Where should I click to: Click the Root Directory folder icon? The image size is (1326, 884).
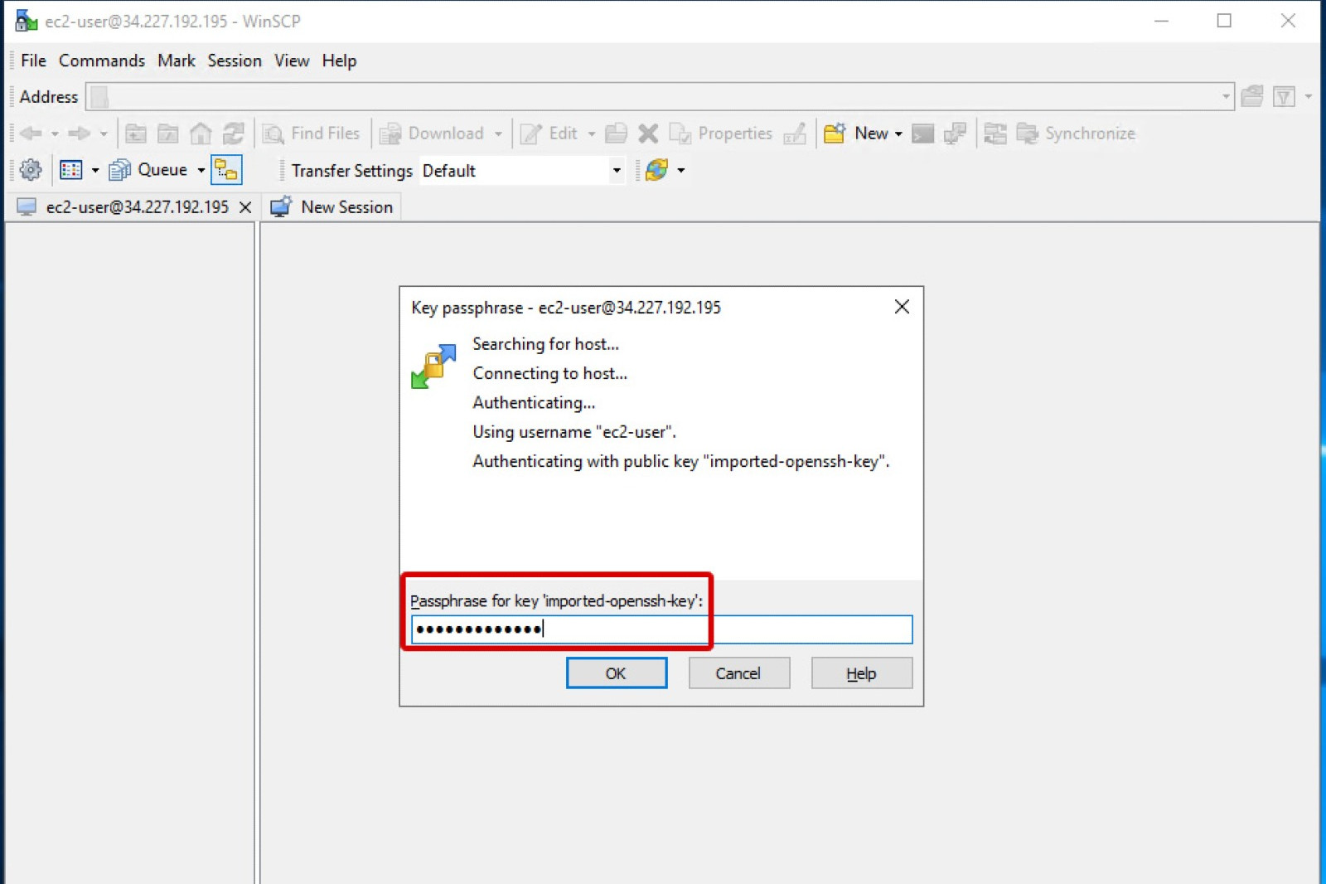click(168, 134)
